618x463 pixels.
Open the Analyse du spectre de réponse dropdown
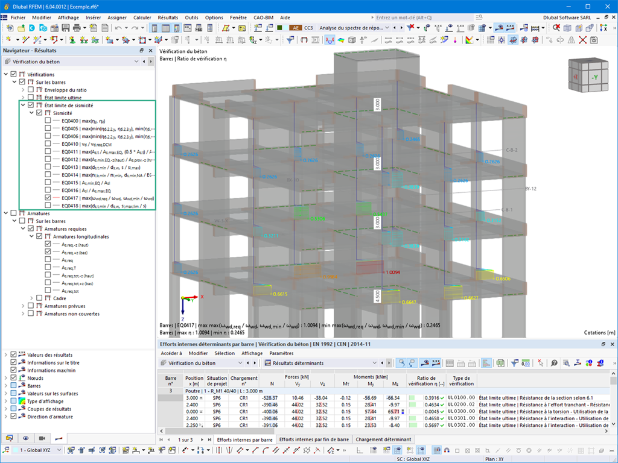387,28
